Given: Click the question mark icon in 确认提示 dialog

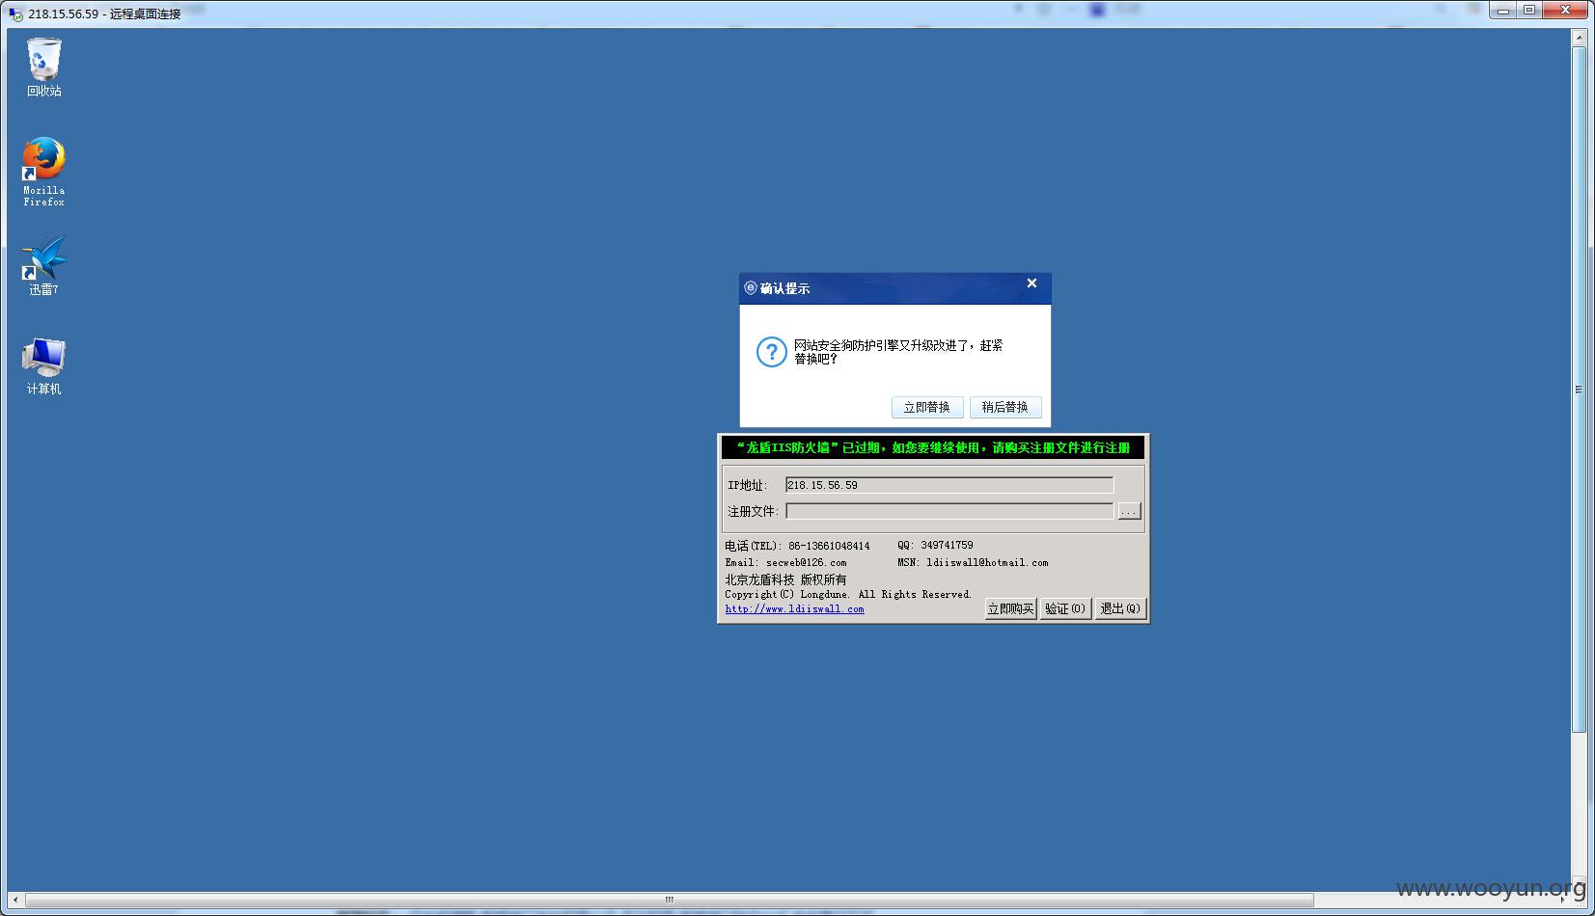Looking at the screenshot, I should pos(771,352).
